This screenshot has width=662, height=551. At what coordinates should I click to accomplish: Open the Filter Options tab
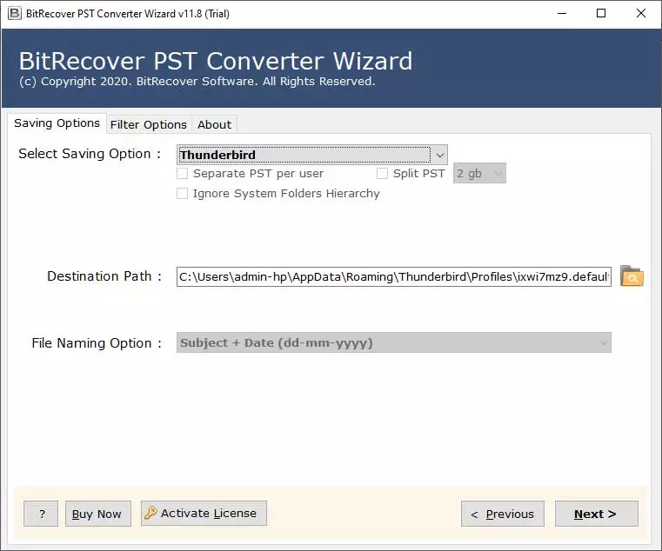[x=149, y=125]
